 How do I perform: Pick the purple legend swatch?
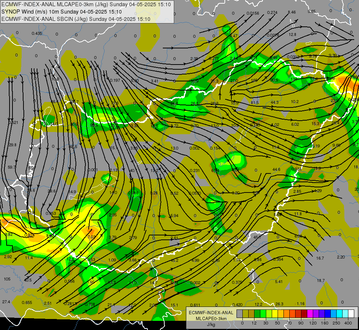click(x=316, y=314)
